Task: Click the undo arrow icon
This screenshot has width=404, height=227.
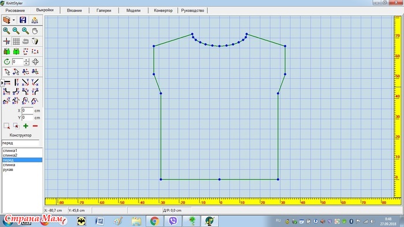Action: point(25,41)
